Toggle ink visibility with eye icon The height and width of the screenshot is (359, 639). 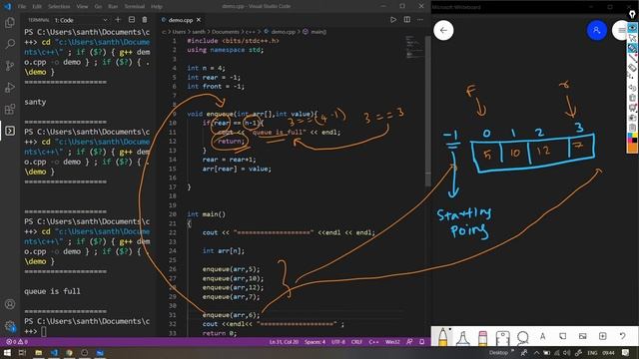(x=632, y=28)
